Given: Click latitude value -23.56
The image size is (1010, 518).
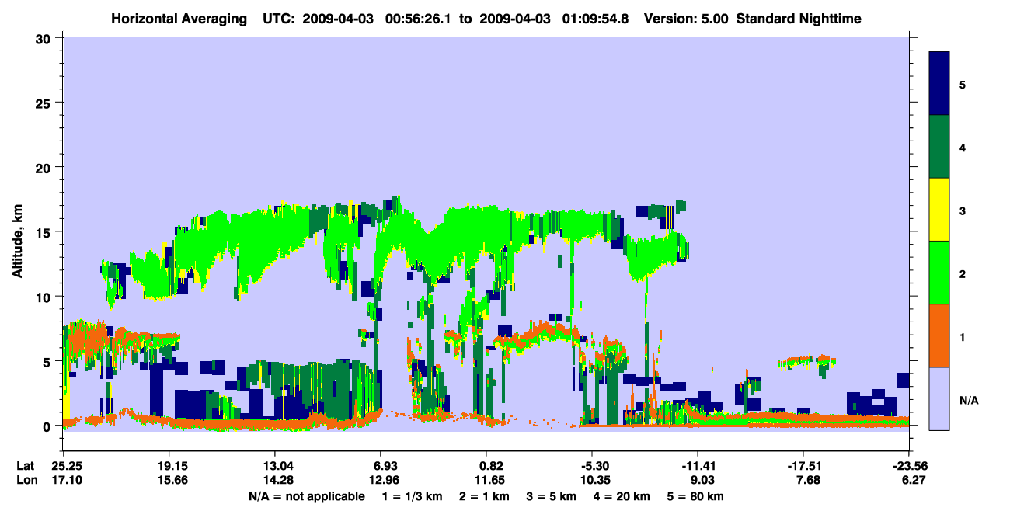Looking at the screenshot, I should (909, 466).
